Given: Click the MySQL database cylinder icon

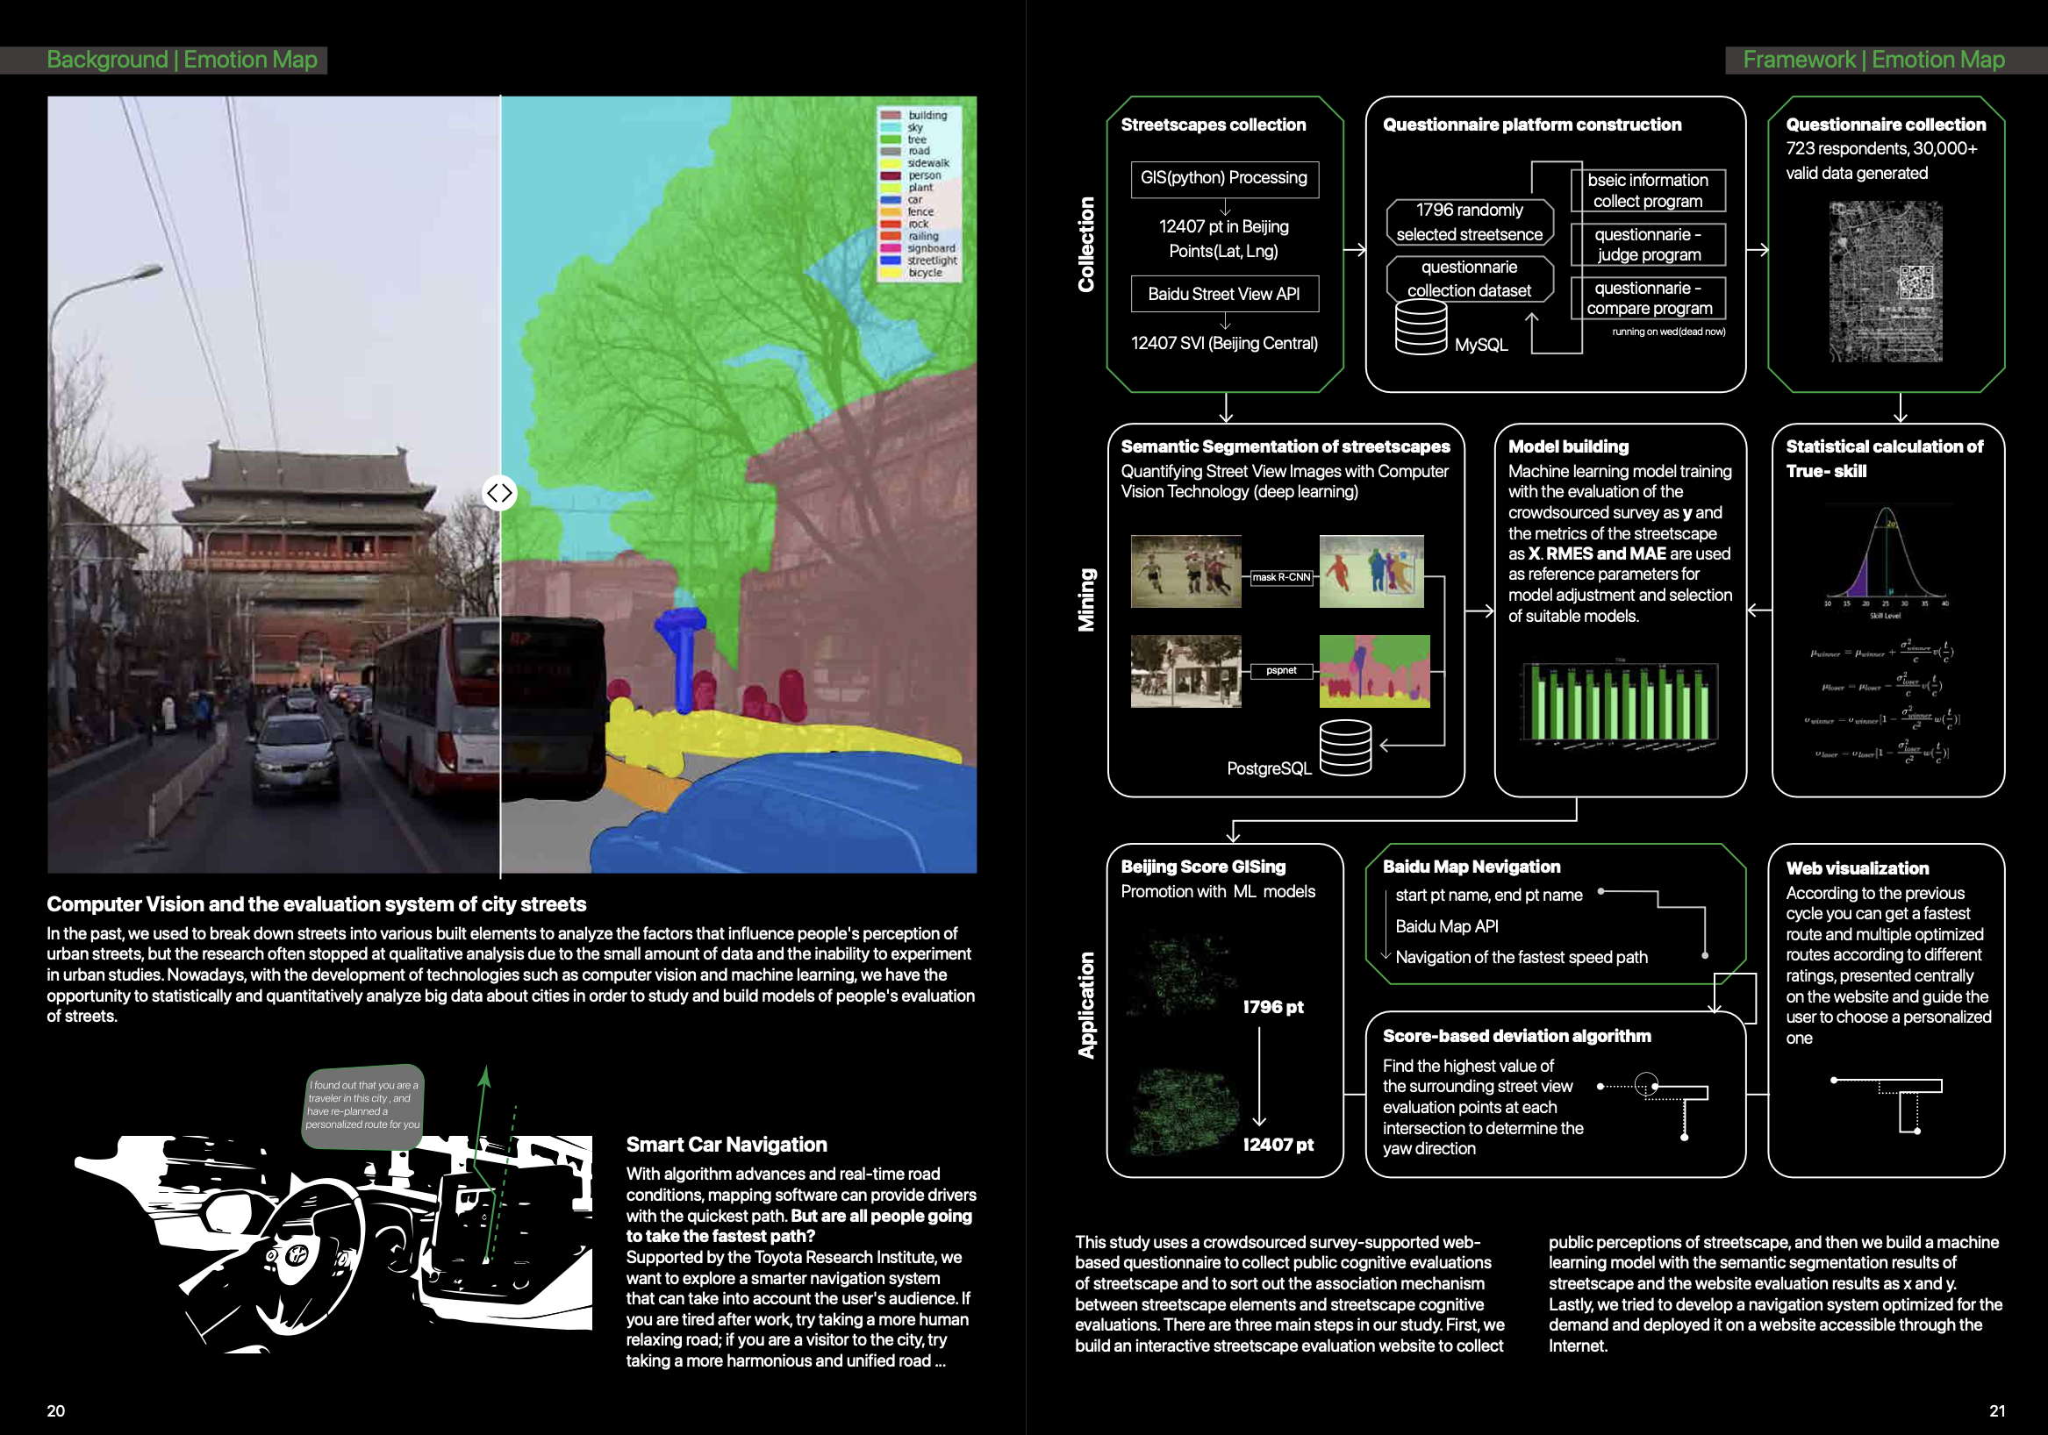Looking at the screenshot, I should [x=1421, y=327].
